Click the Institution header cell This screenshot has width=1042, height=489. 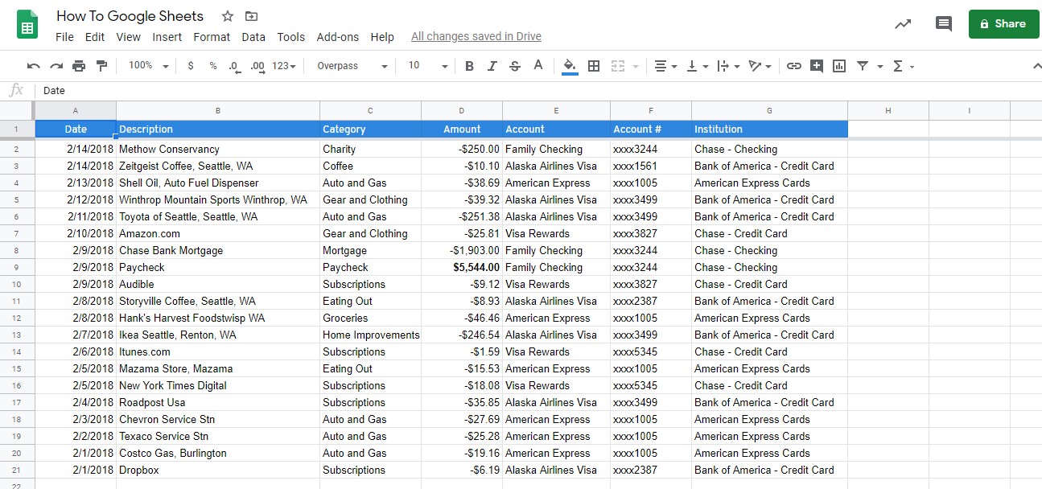(769, 129)
